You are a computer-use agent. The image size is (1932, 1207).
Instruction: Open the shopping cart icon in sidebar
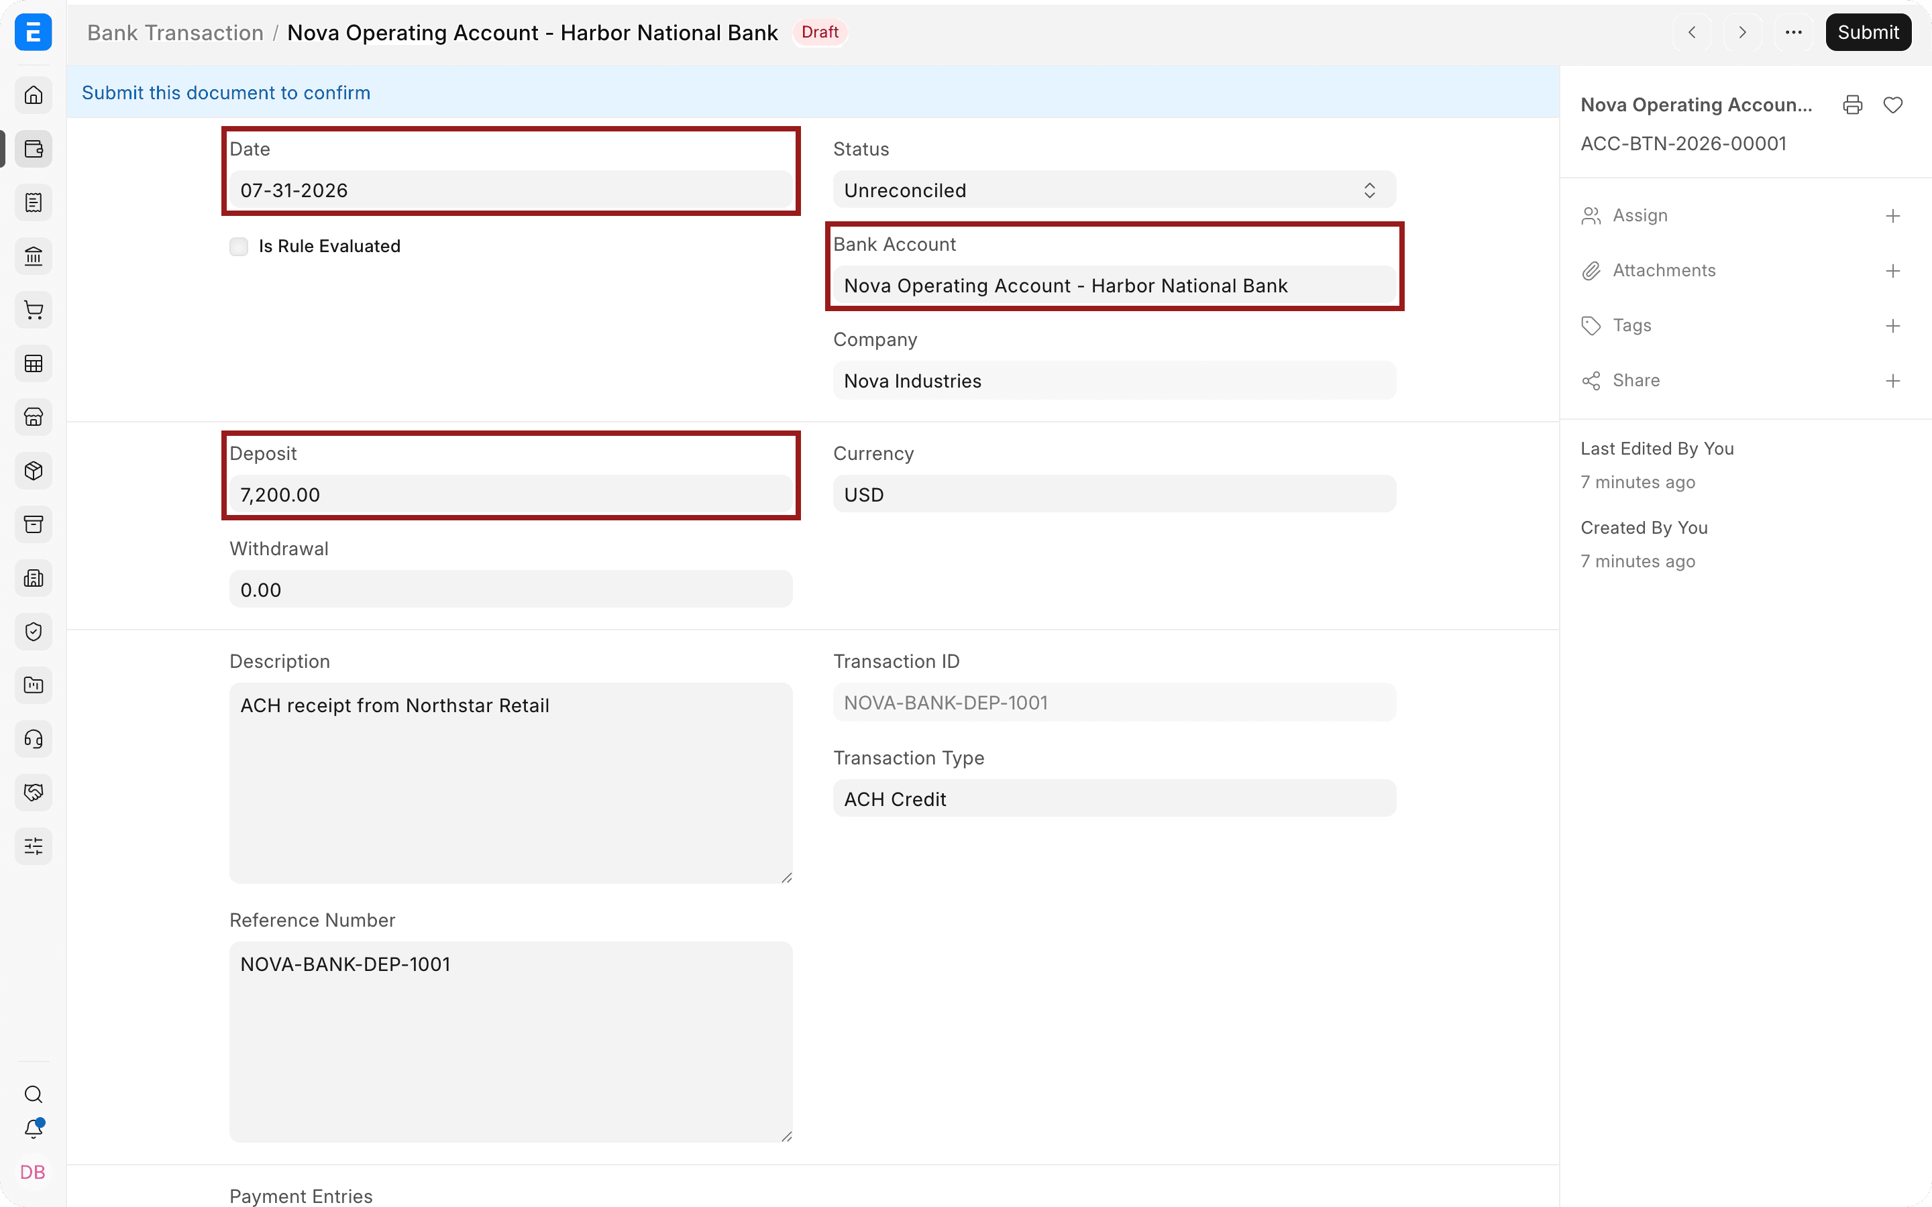pyautogui.click(x=34, y=310)
